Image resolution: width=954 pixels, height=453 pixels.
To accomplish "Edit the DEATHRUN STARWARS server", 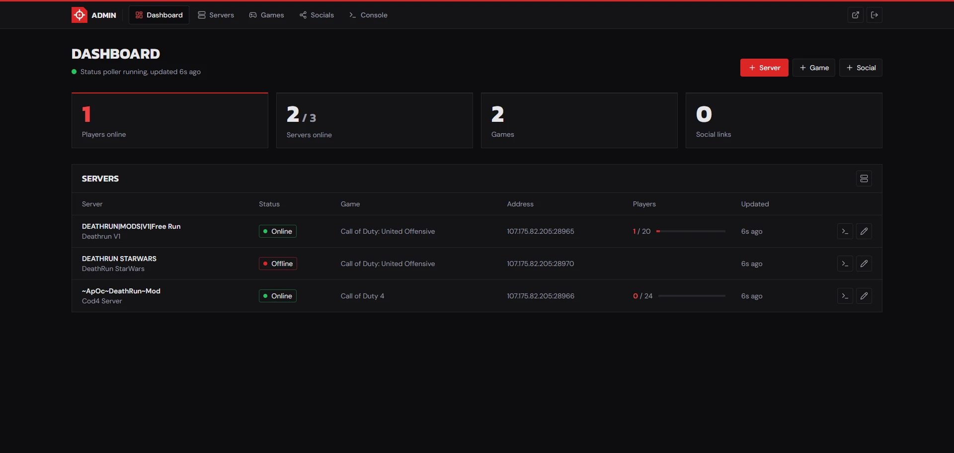I will tap(864, 264).
